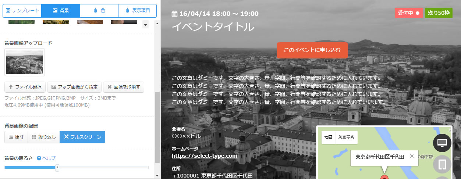The height and width of the screenshot is (179, 461).
Task: Click the ○○××ビル venue name
Action: click(186, 136)
